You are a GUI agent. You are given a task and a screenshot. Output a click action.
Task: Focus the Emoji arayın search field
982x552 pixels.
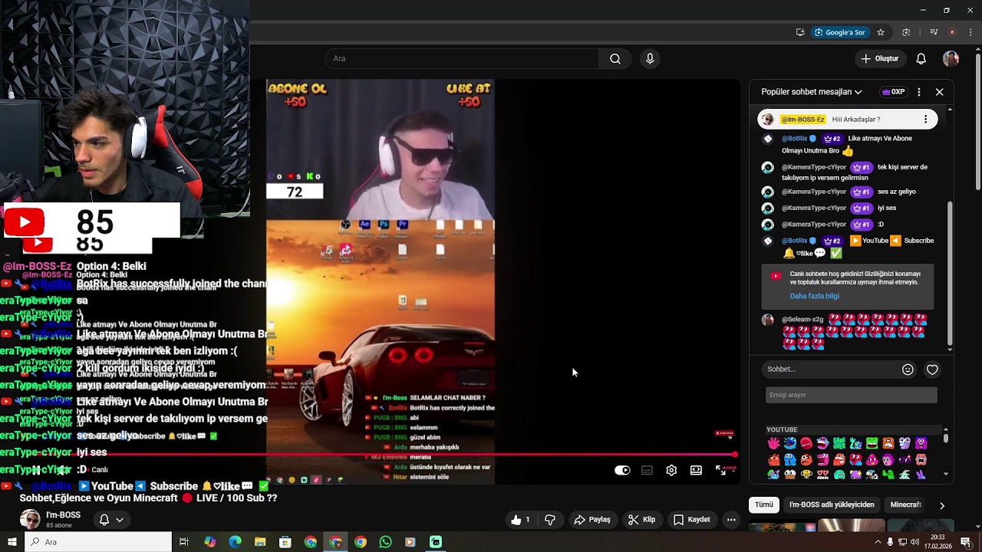852,395
